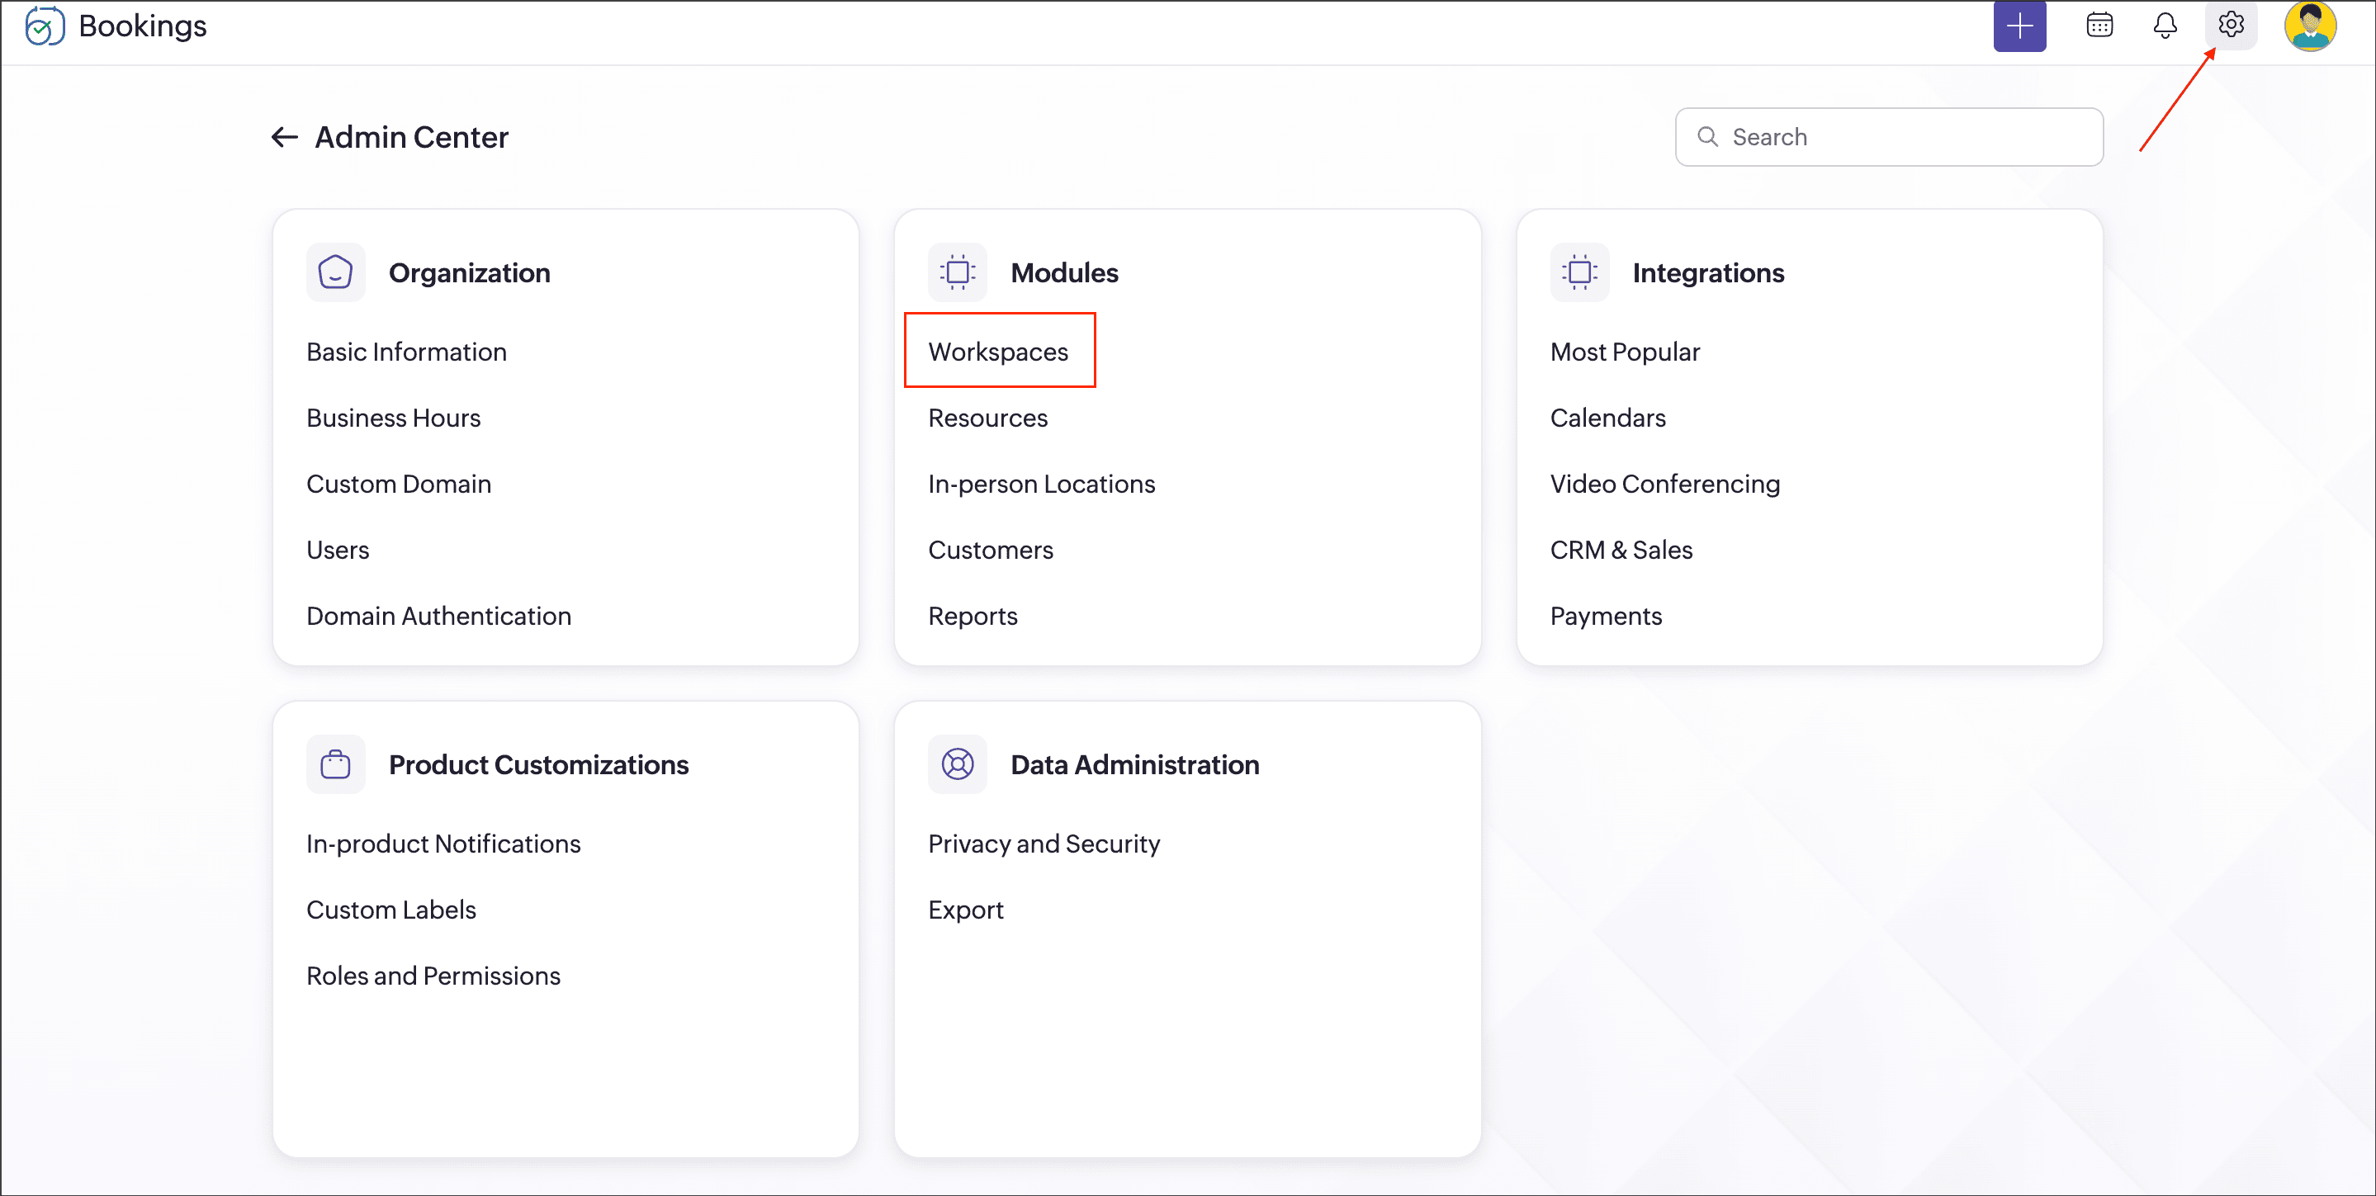Click the Bookings logo icon

pyautogui.click(x=45, y=26)
